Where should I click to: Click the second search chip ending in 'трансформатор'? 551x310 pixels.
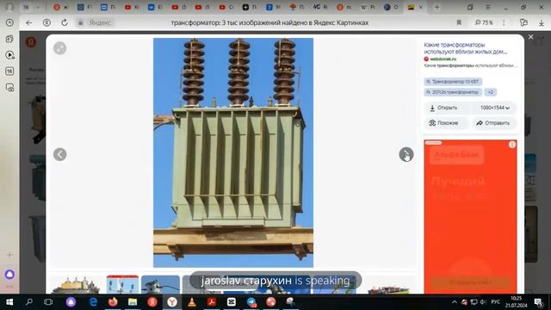point(453,92)
